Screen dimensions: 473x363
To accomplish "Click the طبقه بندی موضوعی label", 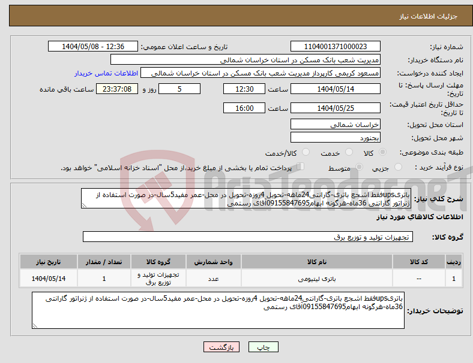I will [432, 152].
